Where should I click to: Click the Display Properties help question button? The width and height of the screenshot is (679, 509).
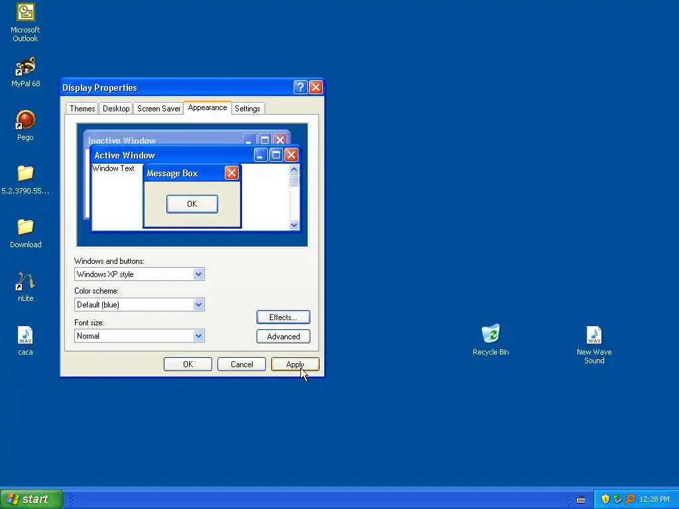pos(300,87)
